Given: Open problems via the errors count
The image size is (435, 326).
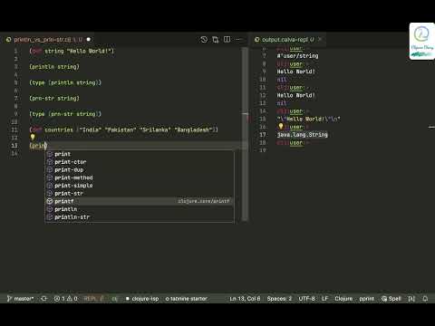Looking at the screenshot, I should pyautogui.click(x=59, y=299).
